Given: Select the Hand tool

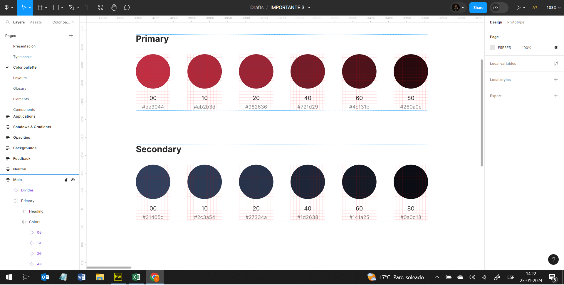Looking at the screenshot, I should click(114, 8).
